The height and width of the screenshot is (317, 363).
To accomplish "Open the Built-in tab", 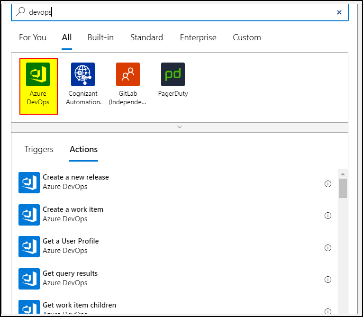I will click(x=100, y=37).
